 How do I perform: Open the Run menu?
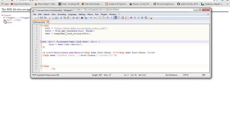coord(97,14)
